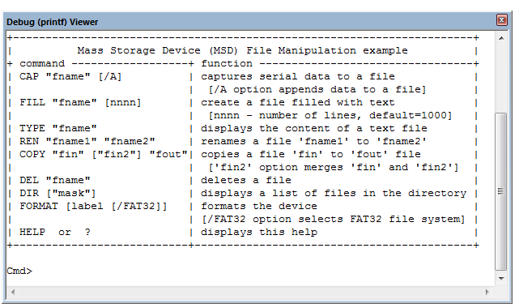Click the DEL "fname" command text

point(54,180)
